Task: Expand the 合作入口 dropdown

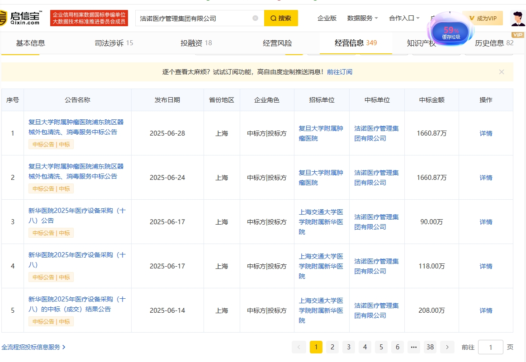Action: [x=404, y=18]
